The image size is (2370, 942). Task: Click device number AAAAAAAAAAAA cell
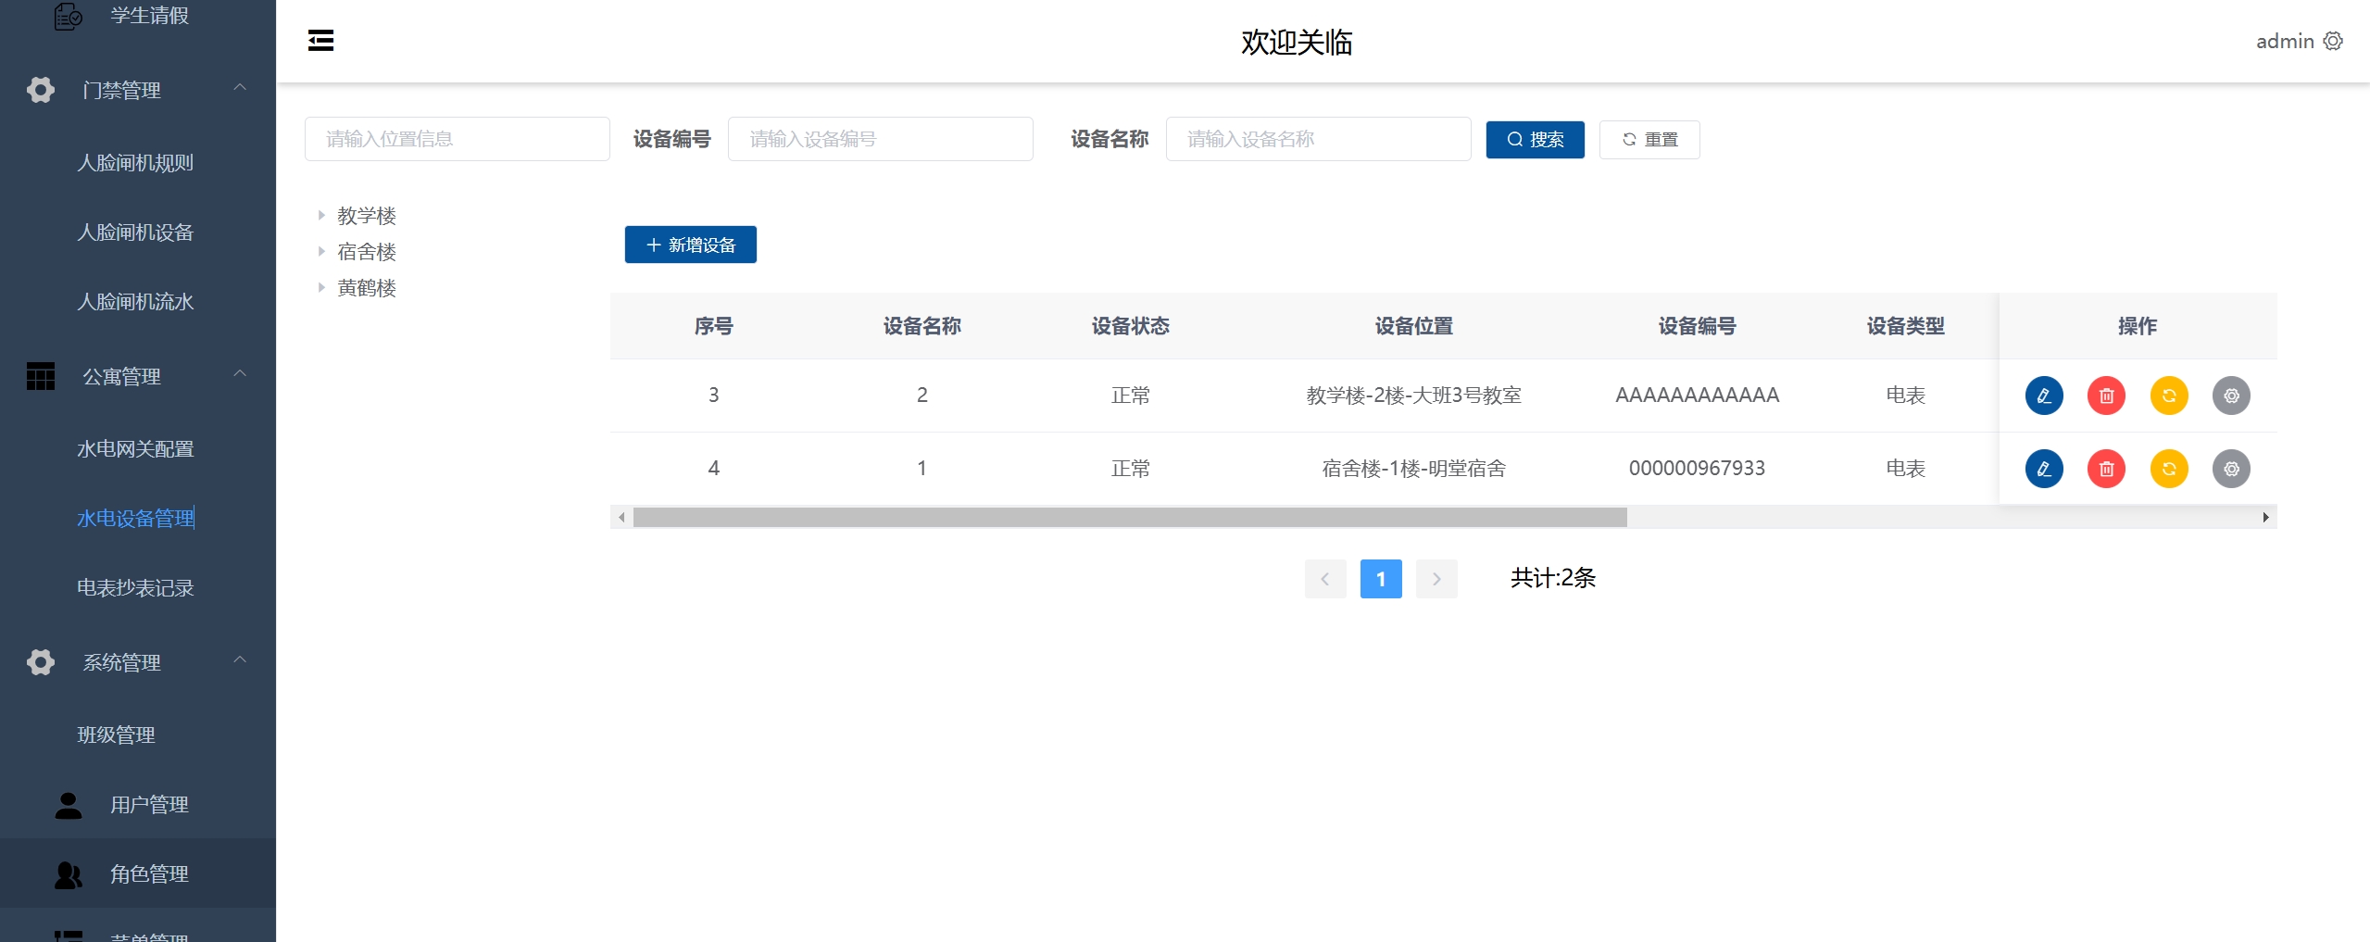[1697, 396]
